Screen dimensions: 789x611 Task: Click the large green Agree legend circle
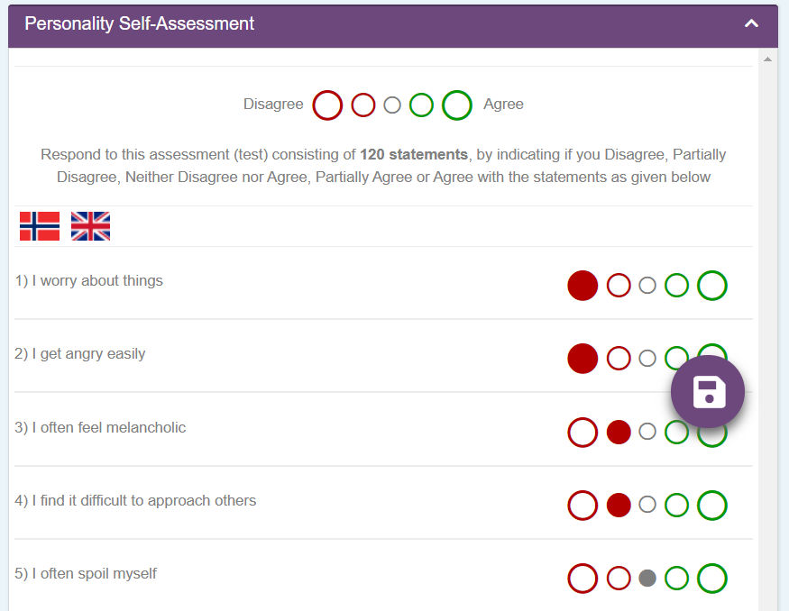pyautogui.click(x=457, y=105)
